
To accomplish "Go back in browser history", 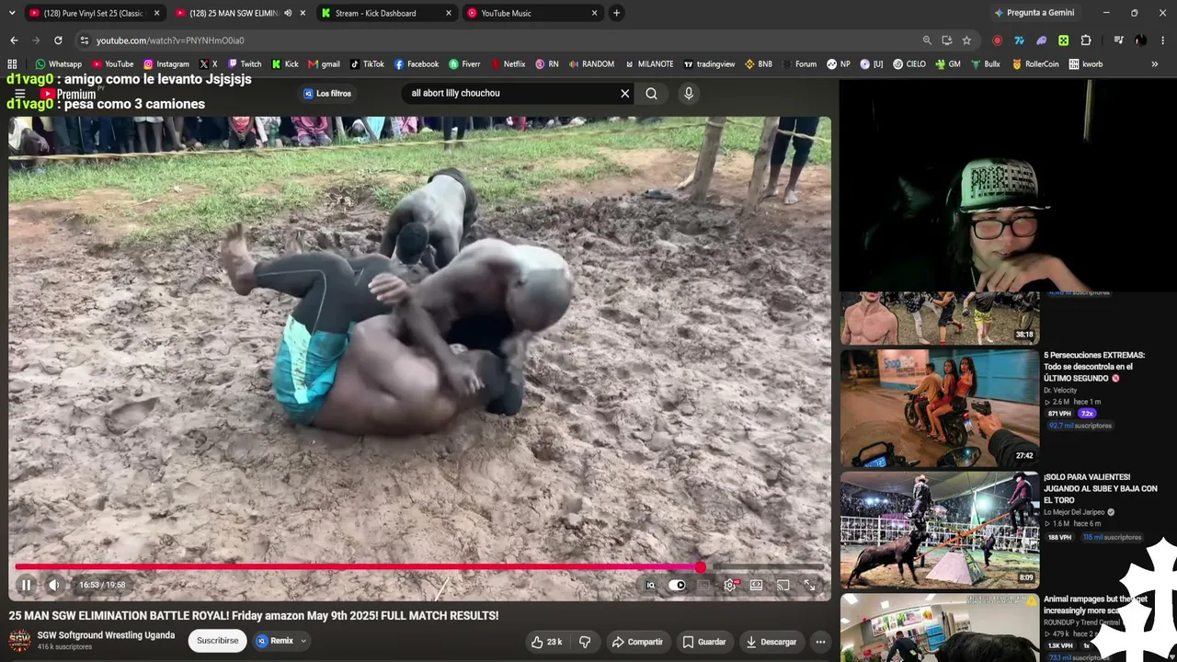I will pyautogui.click(x=14, y=40).
